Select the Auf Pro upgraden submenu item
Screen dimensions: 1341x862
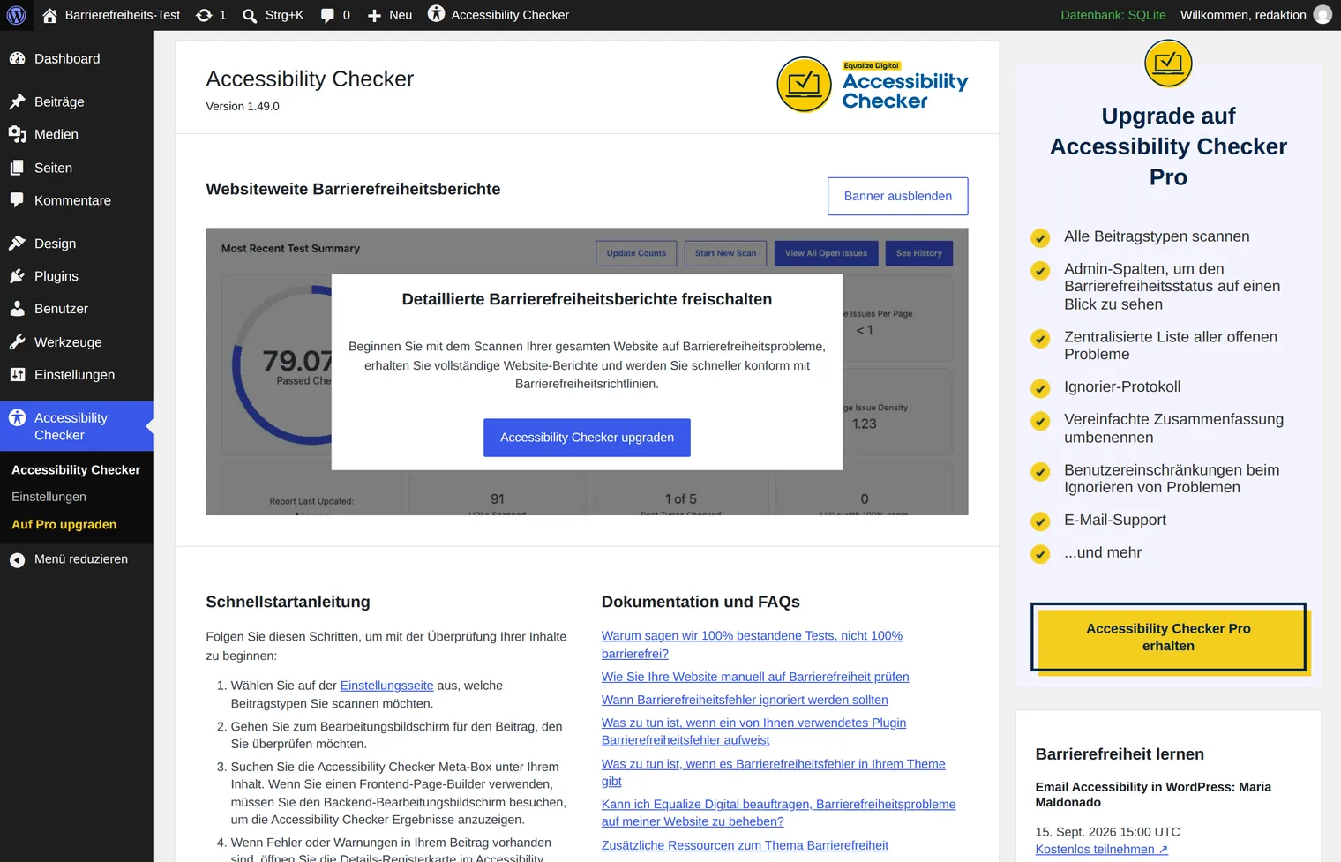point(64,524)
